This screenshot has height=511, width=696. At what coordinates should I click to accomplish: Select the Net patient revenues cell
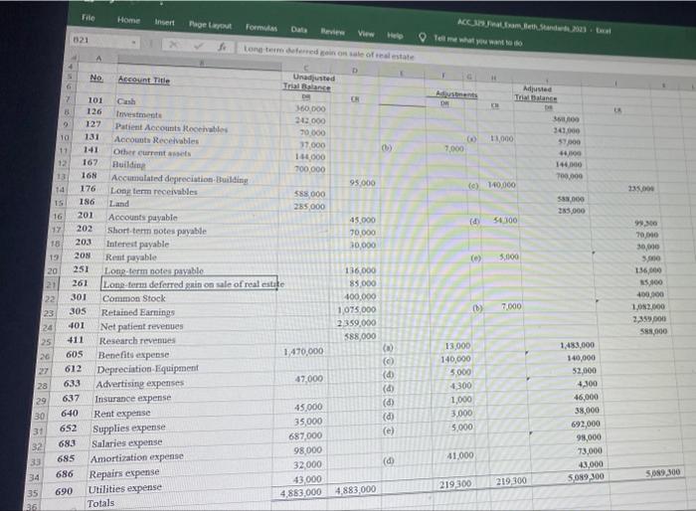pyautogui.click(x=141, y=326)
